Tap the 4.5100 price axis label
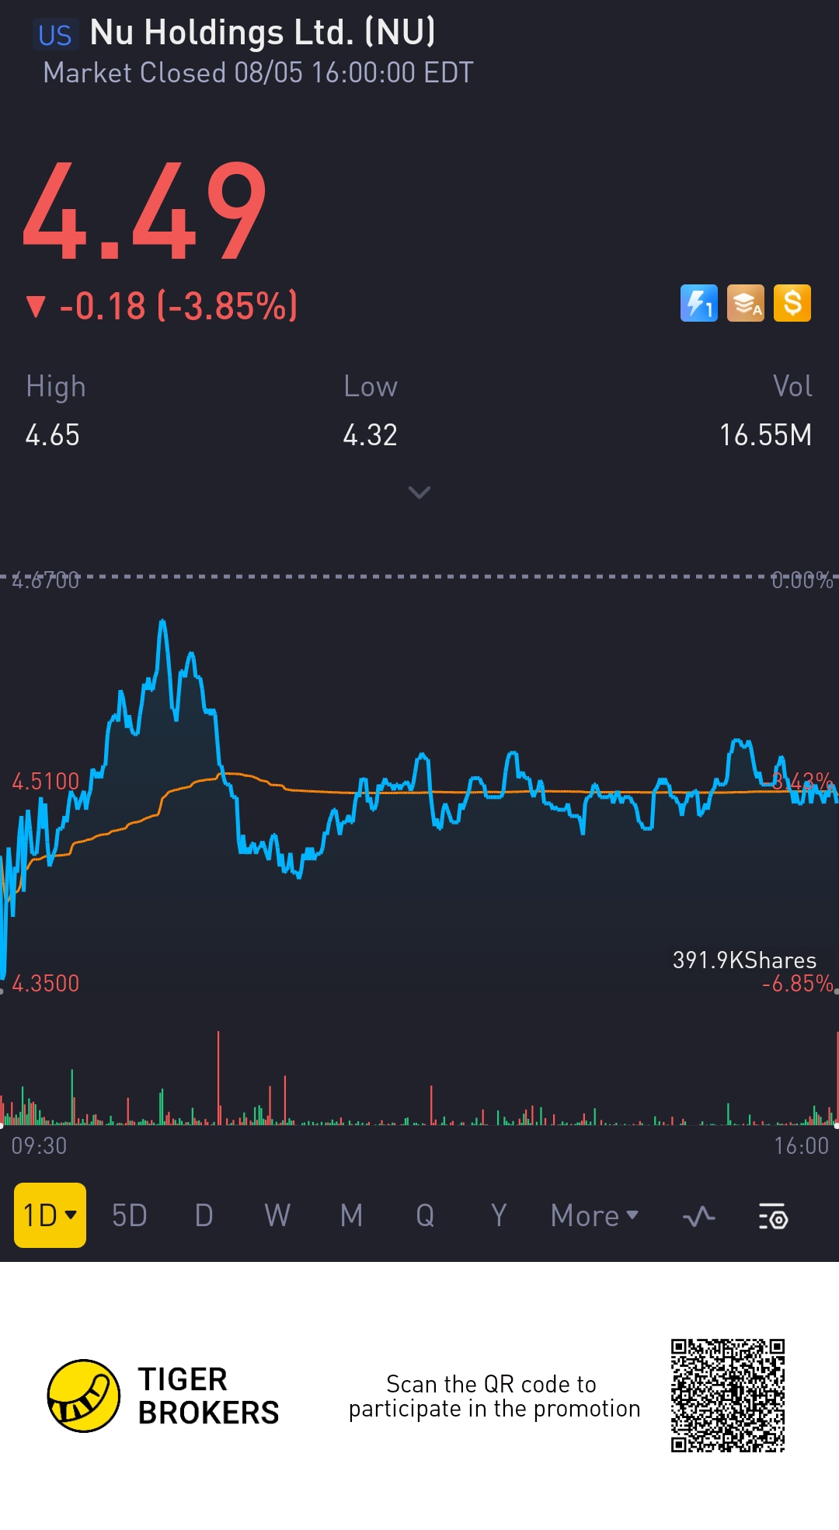Image resolution: width=839 pixels, height=1530 pixels. [45, 781]
